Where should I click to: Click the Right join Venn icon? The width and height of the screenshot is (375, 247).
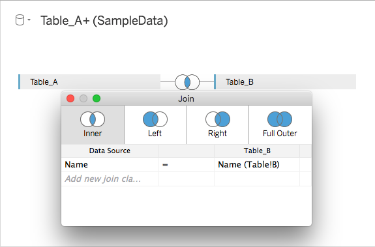(x=218, y=119)
